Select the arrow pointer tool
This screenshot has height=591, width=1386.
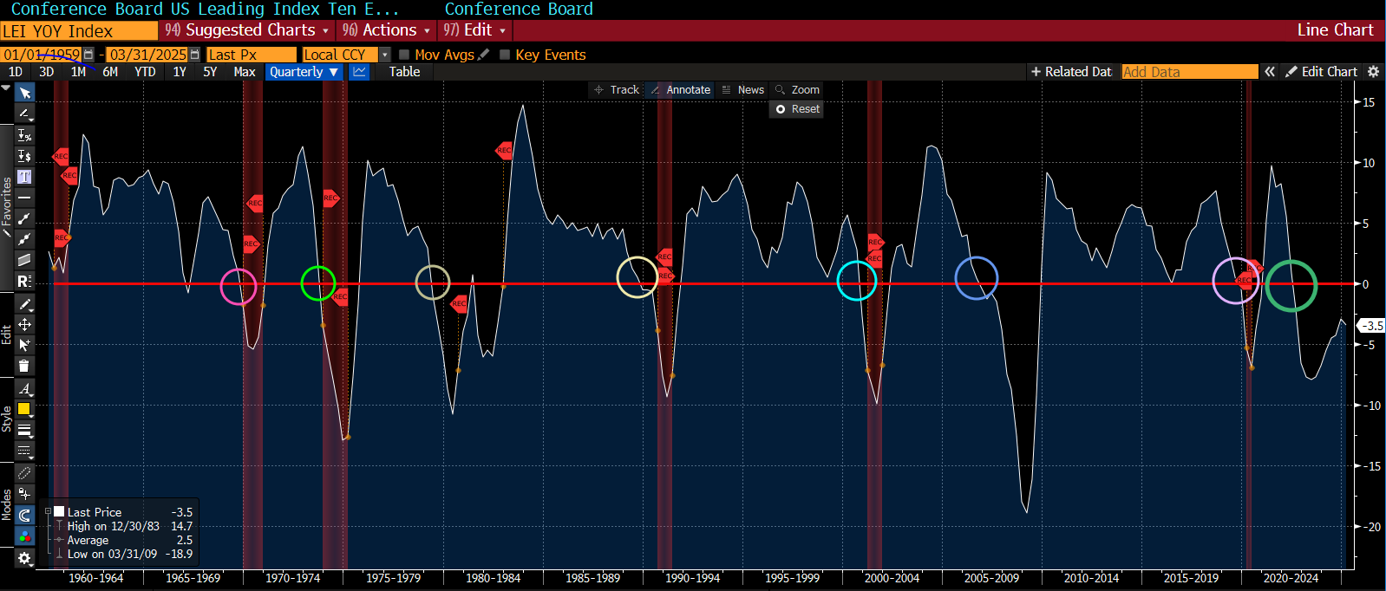[24, 93]
